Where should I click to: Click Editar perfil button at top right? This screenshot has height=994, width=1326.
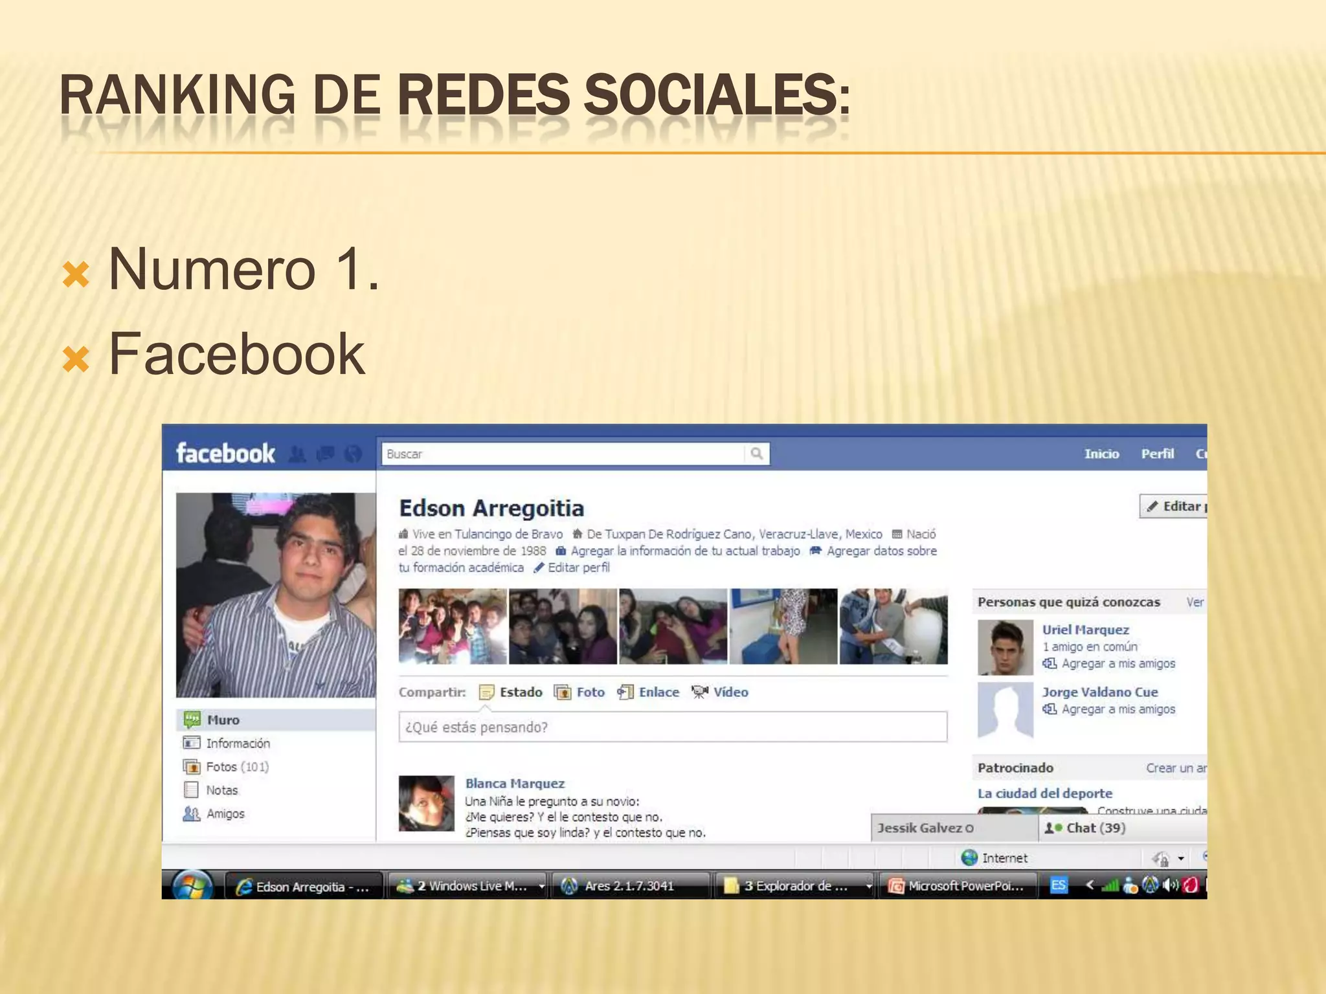pos(1173,506)
